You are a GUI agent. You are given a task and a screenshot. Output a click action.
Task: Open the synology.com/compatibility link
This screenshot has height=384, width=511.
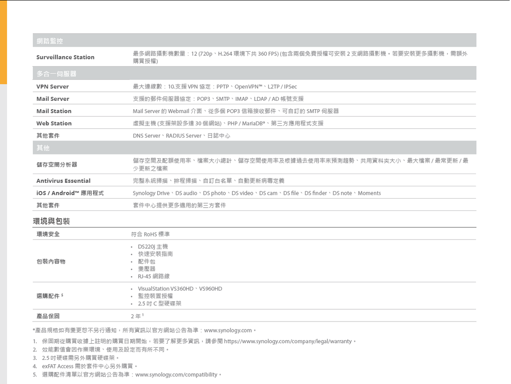176,375
